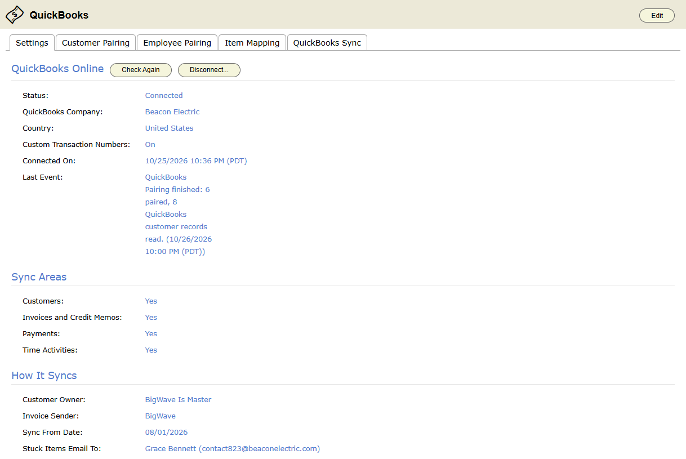Switch to the Customer Pairing tab
The width and height of the screenshot is (686, 459).
(x=96, y=43)
